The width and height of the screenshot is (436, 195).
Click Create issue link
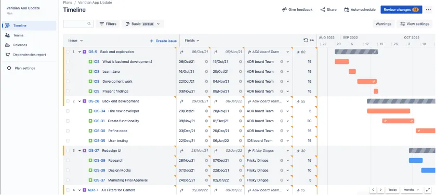coord(163,41)
